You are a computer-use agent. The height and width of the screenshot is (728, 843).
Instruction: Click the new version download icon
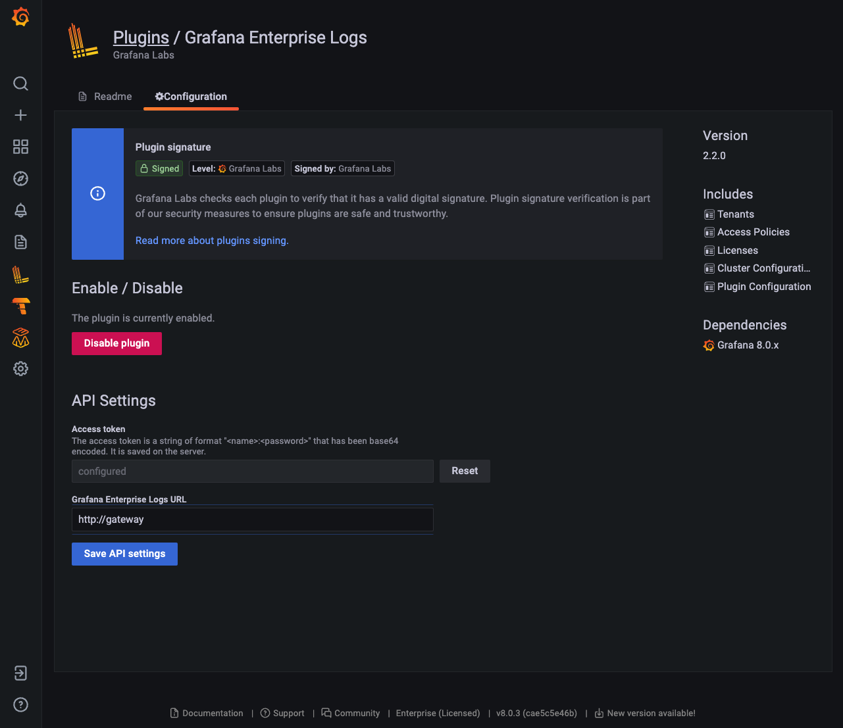(599, 714)
